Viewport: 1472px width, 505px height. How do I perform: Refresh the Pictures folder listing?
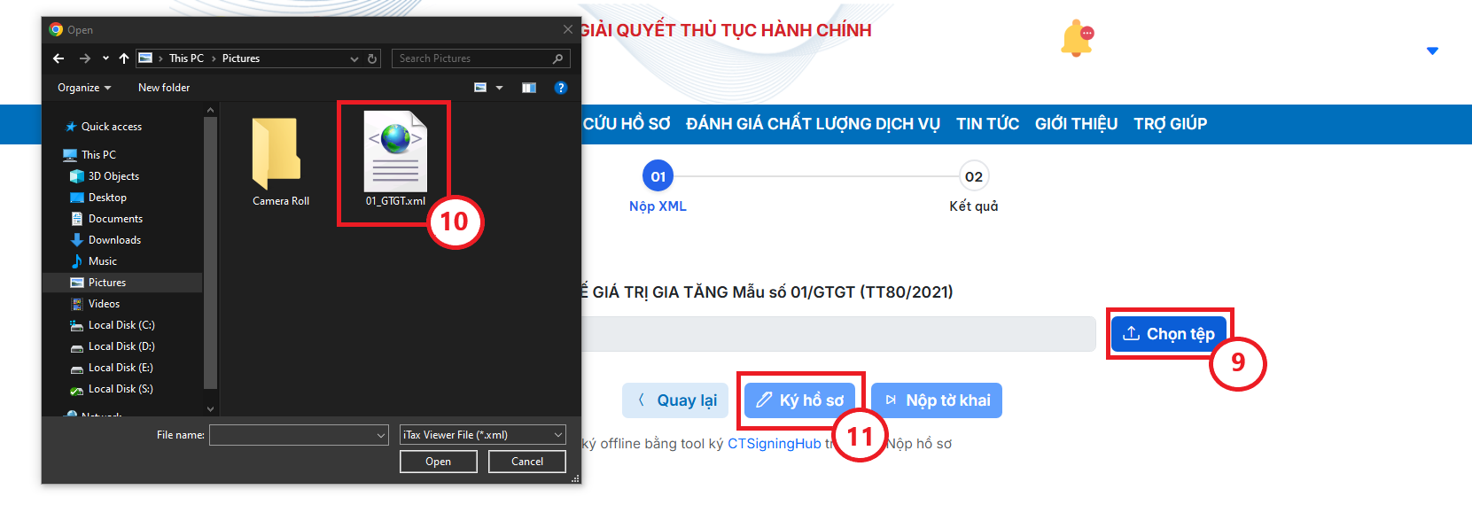pos(372,58)
